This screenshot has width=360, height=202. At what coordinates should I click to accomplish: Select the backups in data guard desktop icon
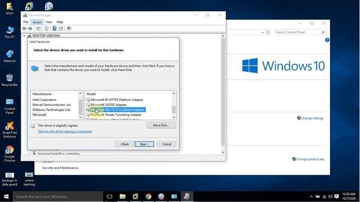pos(10,179)
